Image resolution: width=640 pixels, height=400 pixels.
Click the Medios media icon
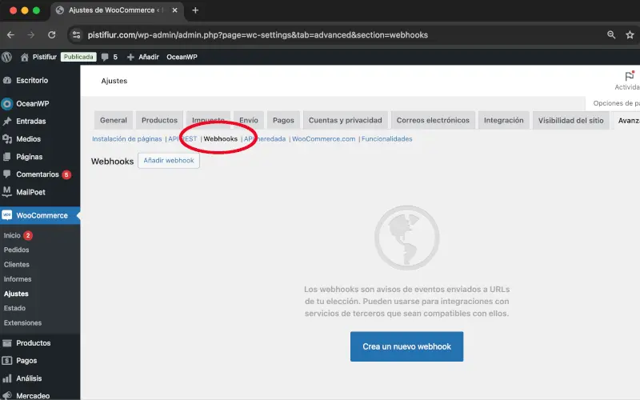[7, 139]
